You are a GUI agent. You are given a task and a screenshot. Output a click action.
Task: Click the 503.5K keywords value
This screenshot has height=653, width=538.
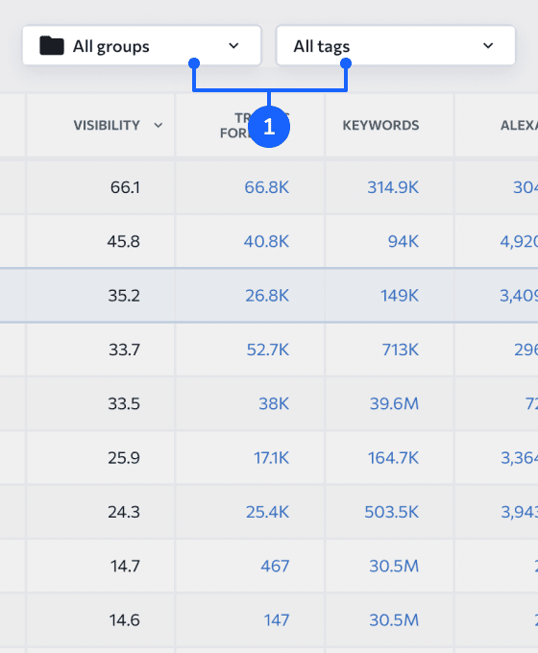[392, 512]
